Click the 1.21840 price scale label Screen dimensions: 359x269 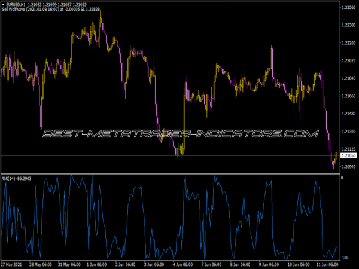(348, 78)
